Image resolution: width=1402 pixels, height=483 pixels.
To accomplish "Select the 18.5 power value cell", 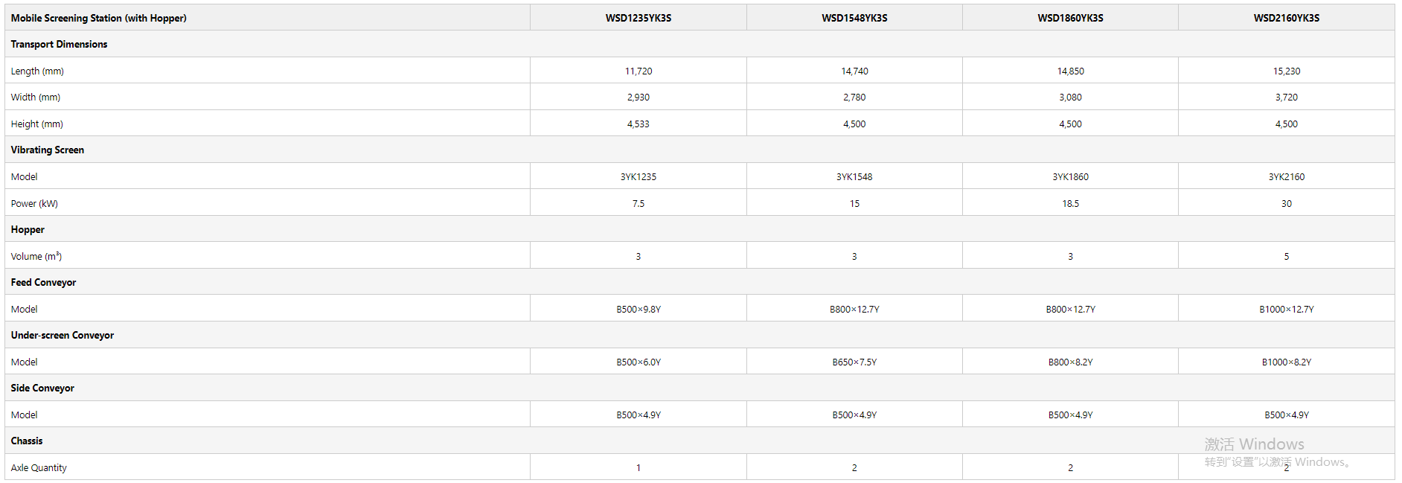I will (1070, 203).
